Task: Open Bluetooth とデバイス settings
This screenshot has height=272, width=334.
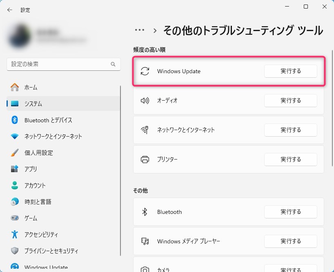Action: point(48,120)
